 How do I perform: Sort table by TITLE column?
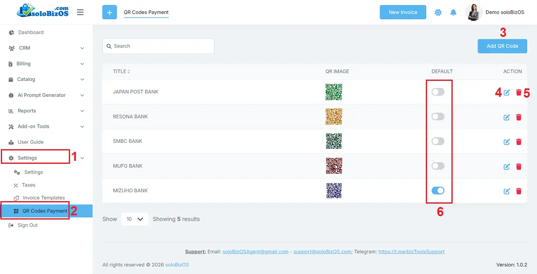click(121, 72)
